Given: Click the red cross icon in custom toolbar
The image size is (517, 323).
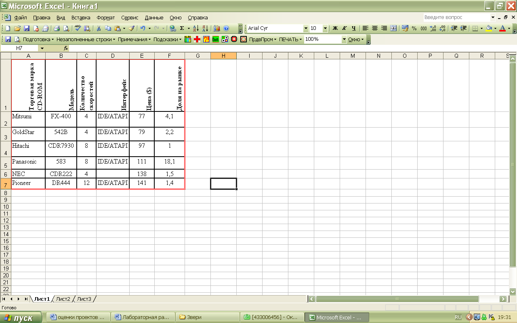Looking at the screenshot, I should [197, 39].
